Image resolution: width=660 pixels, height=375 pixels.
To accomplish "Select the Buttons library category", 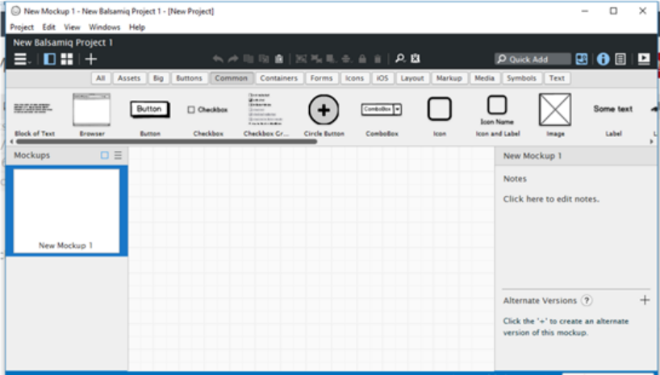I will pos(189,78).
